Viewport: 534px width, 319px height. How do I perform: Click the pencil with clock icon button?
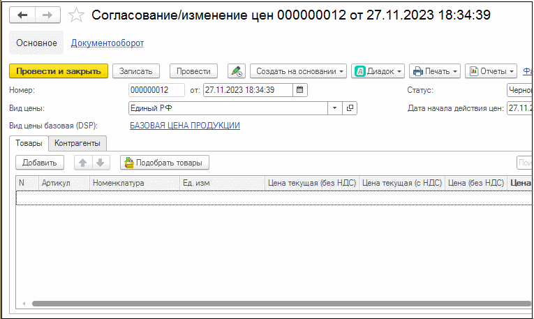coord(237,71)
